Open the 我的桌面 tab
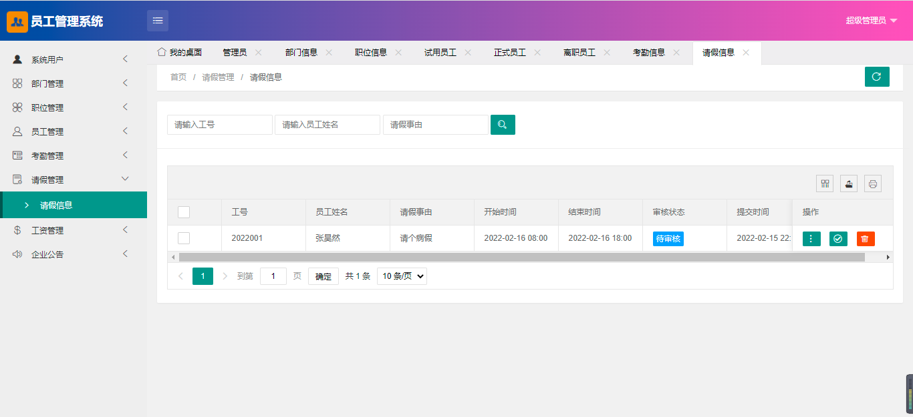913x417 pixels. pos(179,53)
